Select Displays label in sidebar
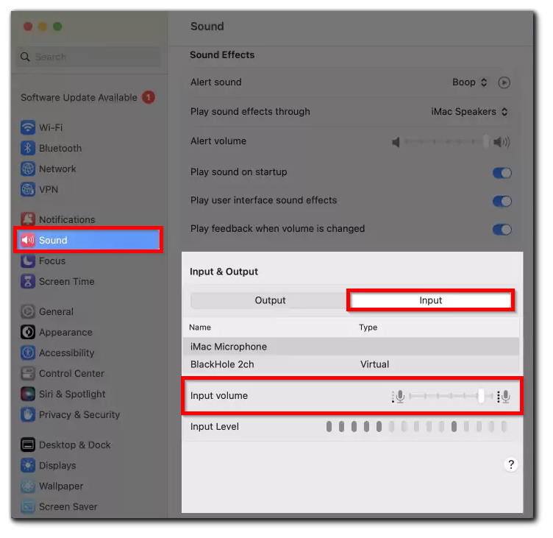 (x=57, y=465)
